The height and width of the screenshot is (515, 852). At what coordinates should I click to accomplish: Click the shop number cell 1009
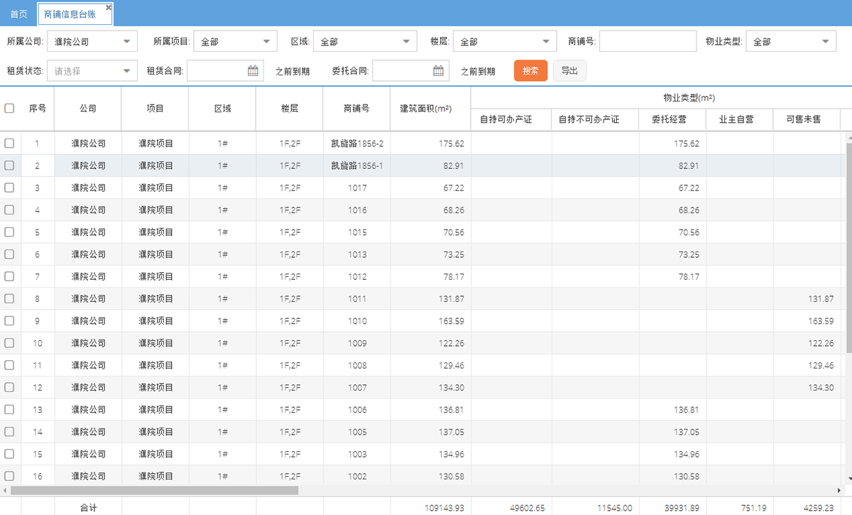pyautogui.click(x=357, y=343)
